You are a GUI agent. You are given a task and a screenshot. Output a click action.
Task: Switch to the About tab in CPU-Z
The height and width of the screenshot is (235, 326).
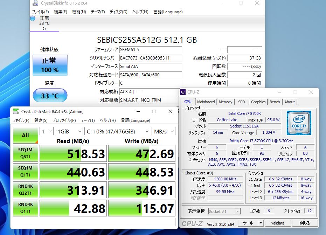point(289,102)
